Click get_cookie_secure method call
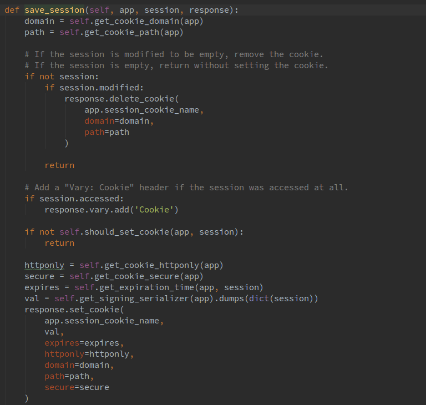The width and height of the screenshot is (426, 405). pyautogui.click(x=136, y=276)
